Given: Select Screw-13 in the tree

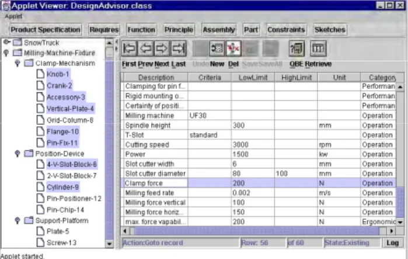Looking at the screenshot, I should (61, 243).
